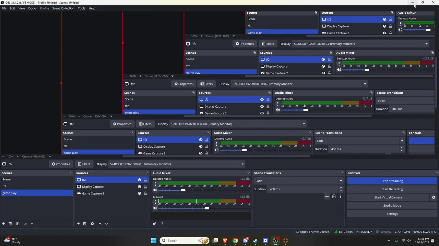
Task: Open the Display monitor dropdown
Action: (177, 164)
